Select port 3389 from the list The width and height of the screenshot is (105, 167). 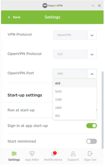pos(75,100)
